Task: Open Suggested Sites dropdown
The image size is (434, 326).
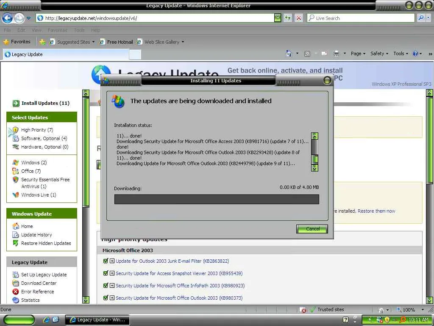Action: pyautogui.click(x=93, y=42)
